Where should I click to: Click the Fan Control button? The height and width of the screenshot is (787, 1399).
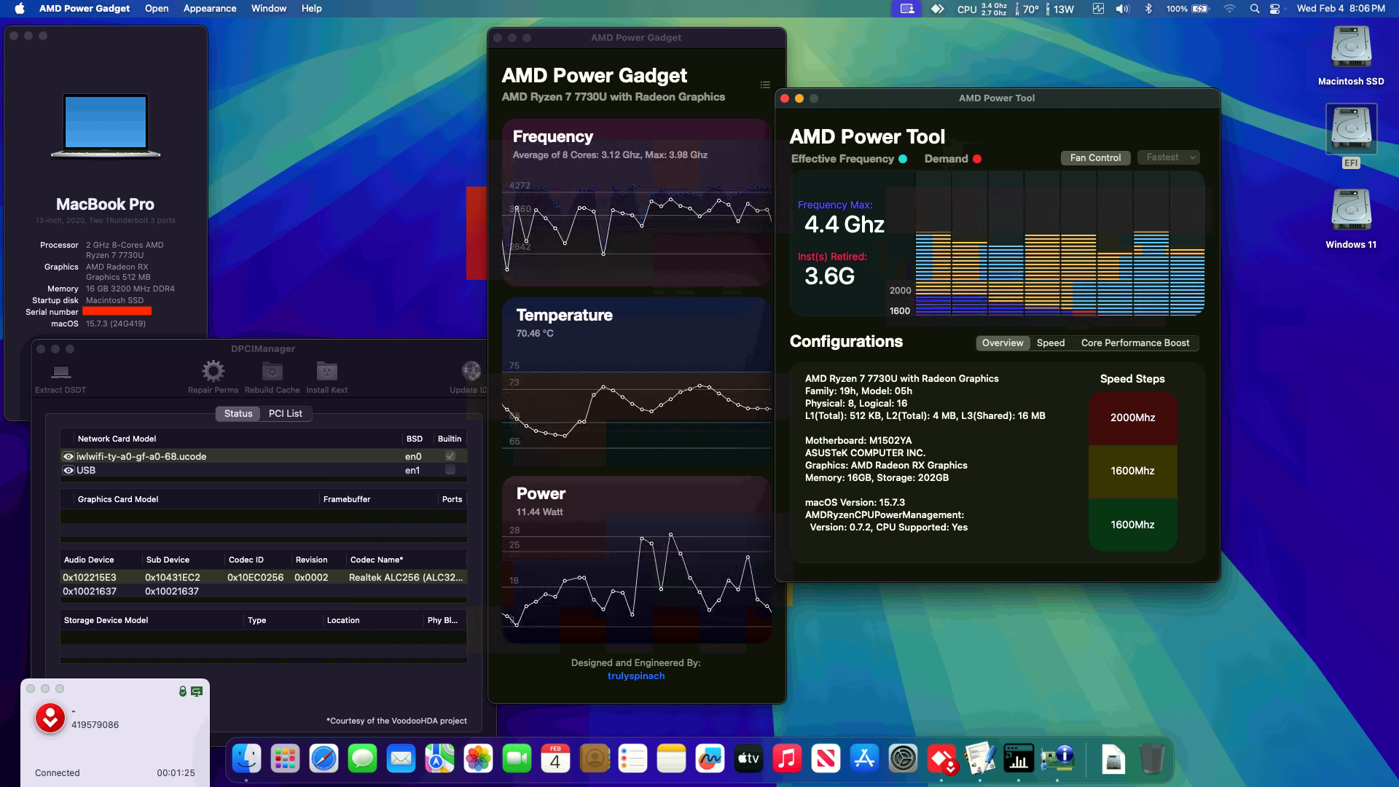click(1095, 157)
